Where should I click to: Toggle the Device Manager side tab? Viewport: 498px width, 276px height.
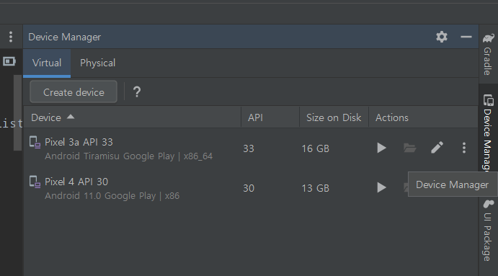click(488, 133)
